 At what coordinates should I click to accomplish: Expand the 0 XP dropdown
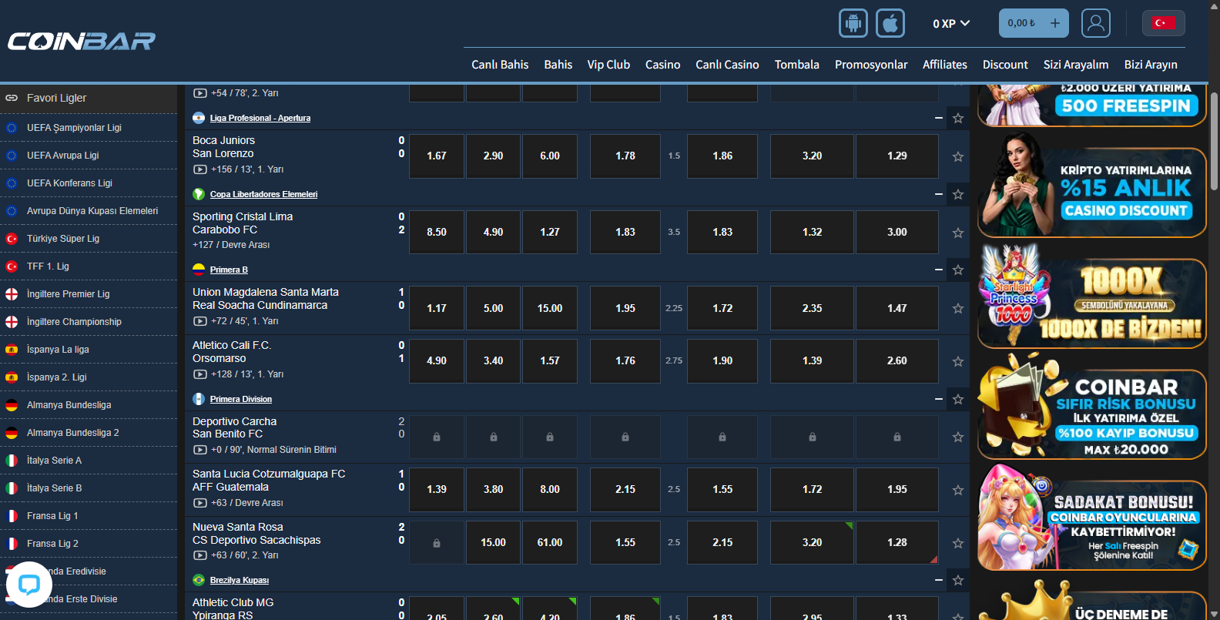tap(950, 24)
